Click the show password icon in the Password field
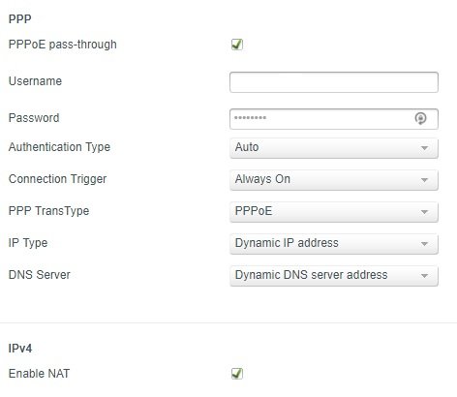Screen dimensions: 457x397 click(420, 118)
